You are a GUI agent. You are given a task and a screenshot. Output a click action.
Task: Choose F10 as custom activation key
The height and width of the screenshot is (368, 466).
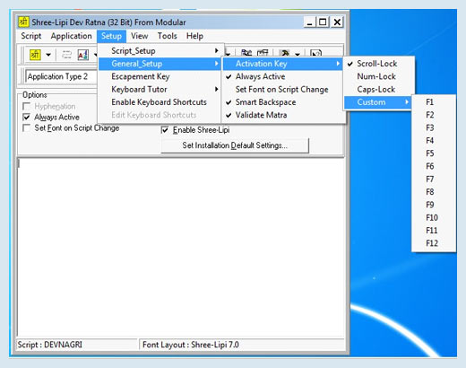(x=434, y=218)
